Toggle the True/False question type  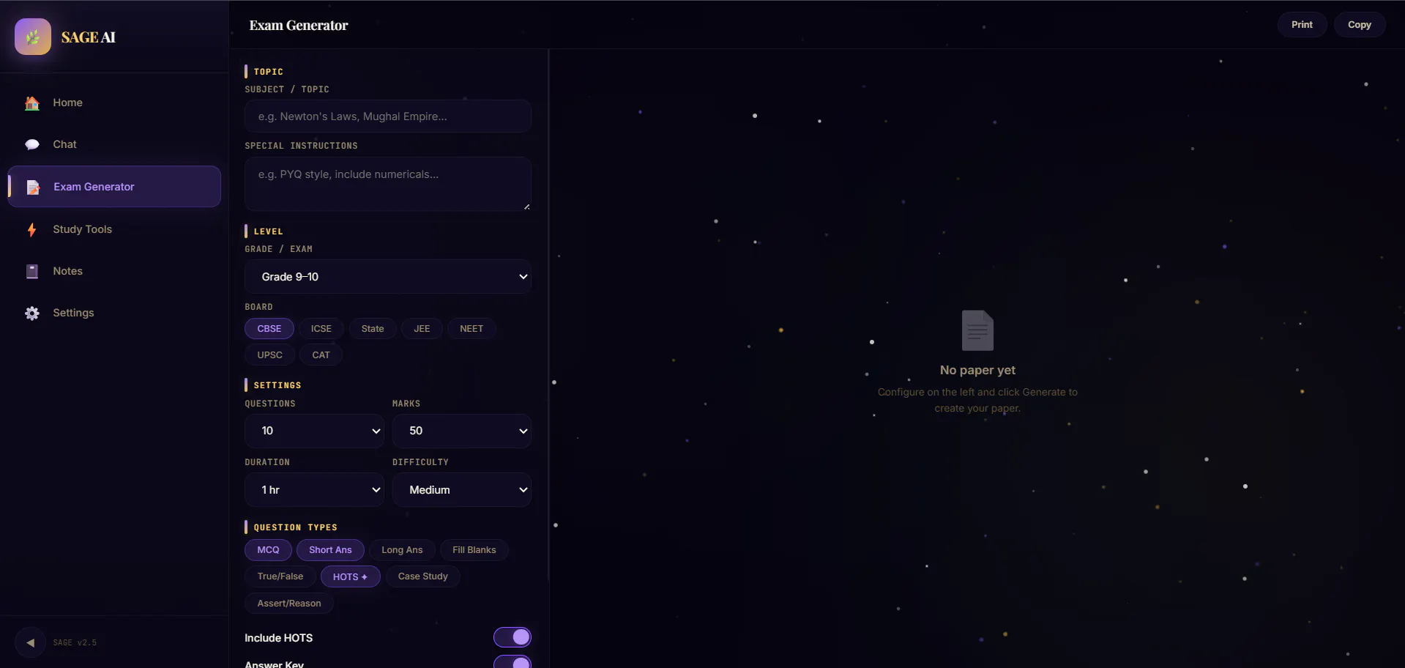280,576
